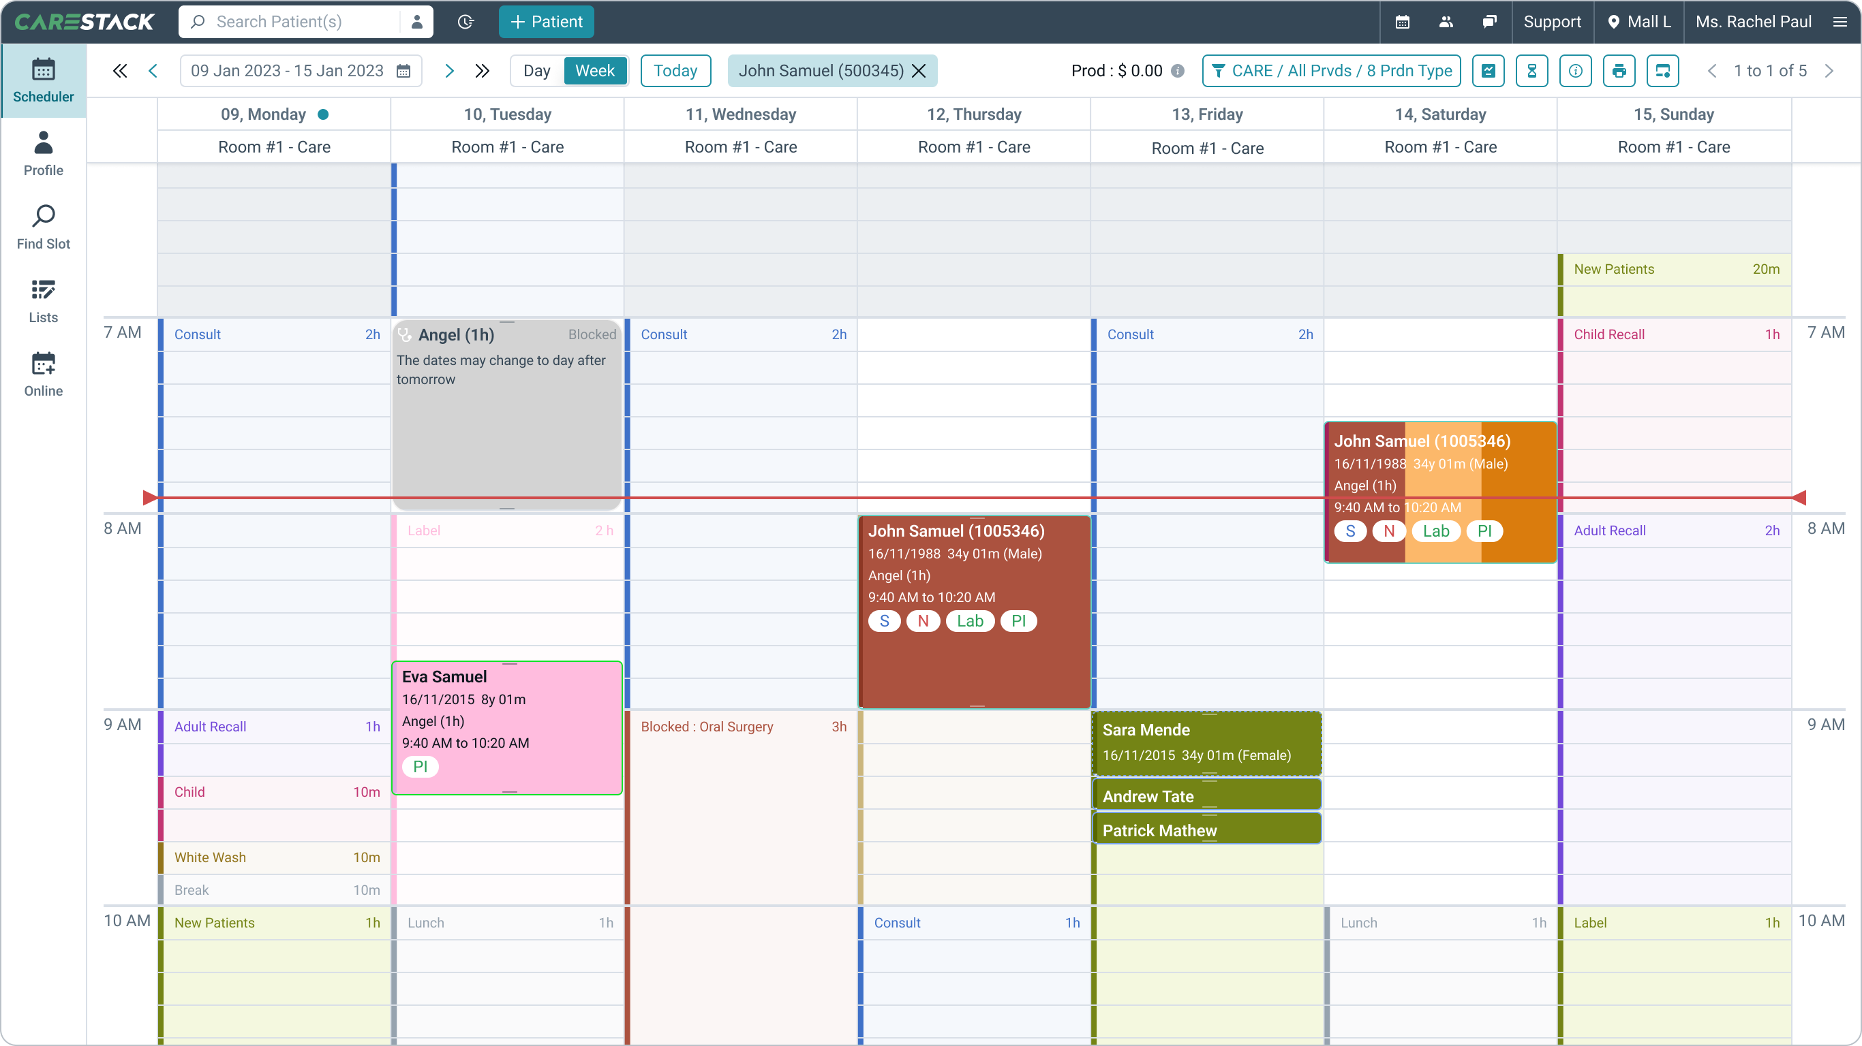Open the Profile sidebar section
Image resolution: width=1862 pixels, height=1046 pixels.
[x=44, y=154]
